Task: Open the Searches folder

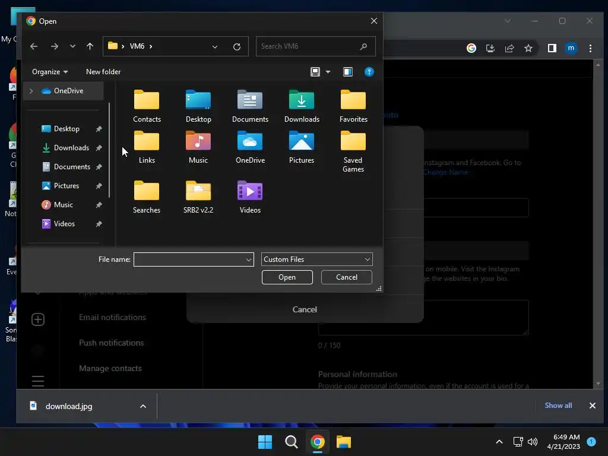Action: 147,197
